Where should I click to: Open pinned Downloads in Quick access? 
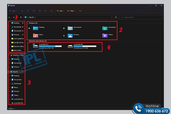click(17, 27)
